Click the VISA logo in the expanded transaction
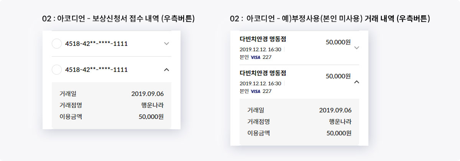The width and height of the screenshot is (460, 161). (x=255, y=91)
